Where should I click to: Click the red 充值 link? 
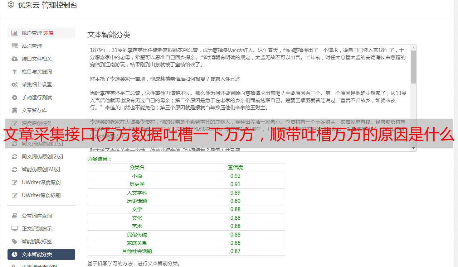tap(49, 33)
